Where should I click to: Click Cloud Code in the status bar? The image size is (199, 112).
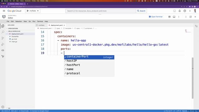point(24,111)
